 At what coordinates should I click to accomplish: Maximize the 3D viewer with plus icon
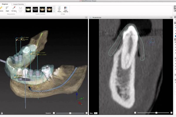(86, 17)
